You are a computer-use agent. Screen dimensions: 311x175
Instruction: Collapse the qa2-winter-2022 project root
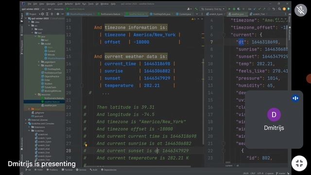coord(26,18)
